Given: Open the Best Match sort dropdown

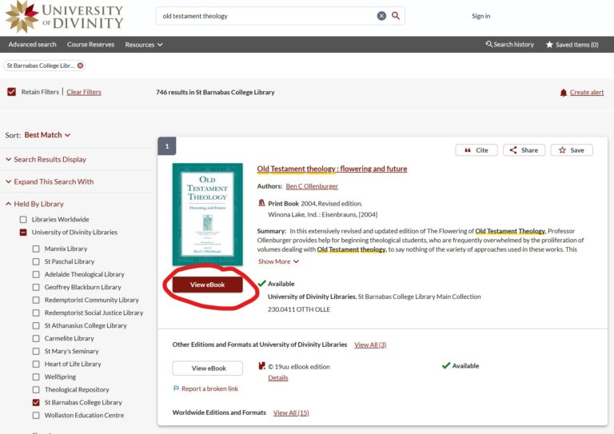Looking at the screenshot, I should (47, 135).
